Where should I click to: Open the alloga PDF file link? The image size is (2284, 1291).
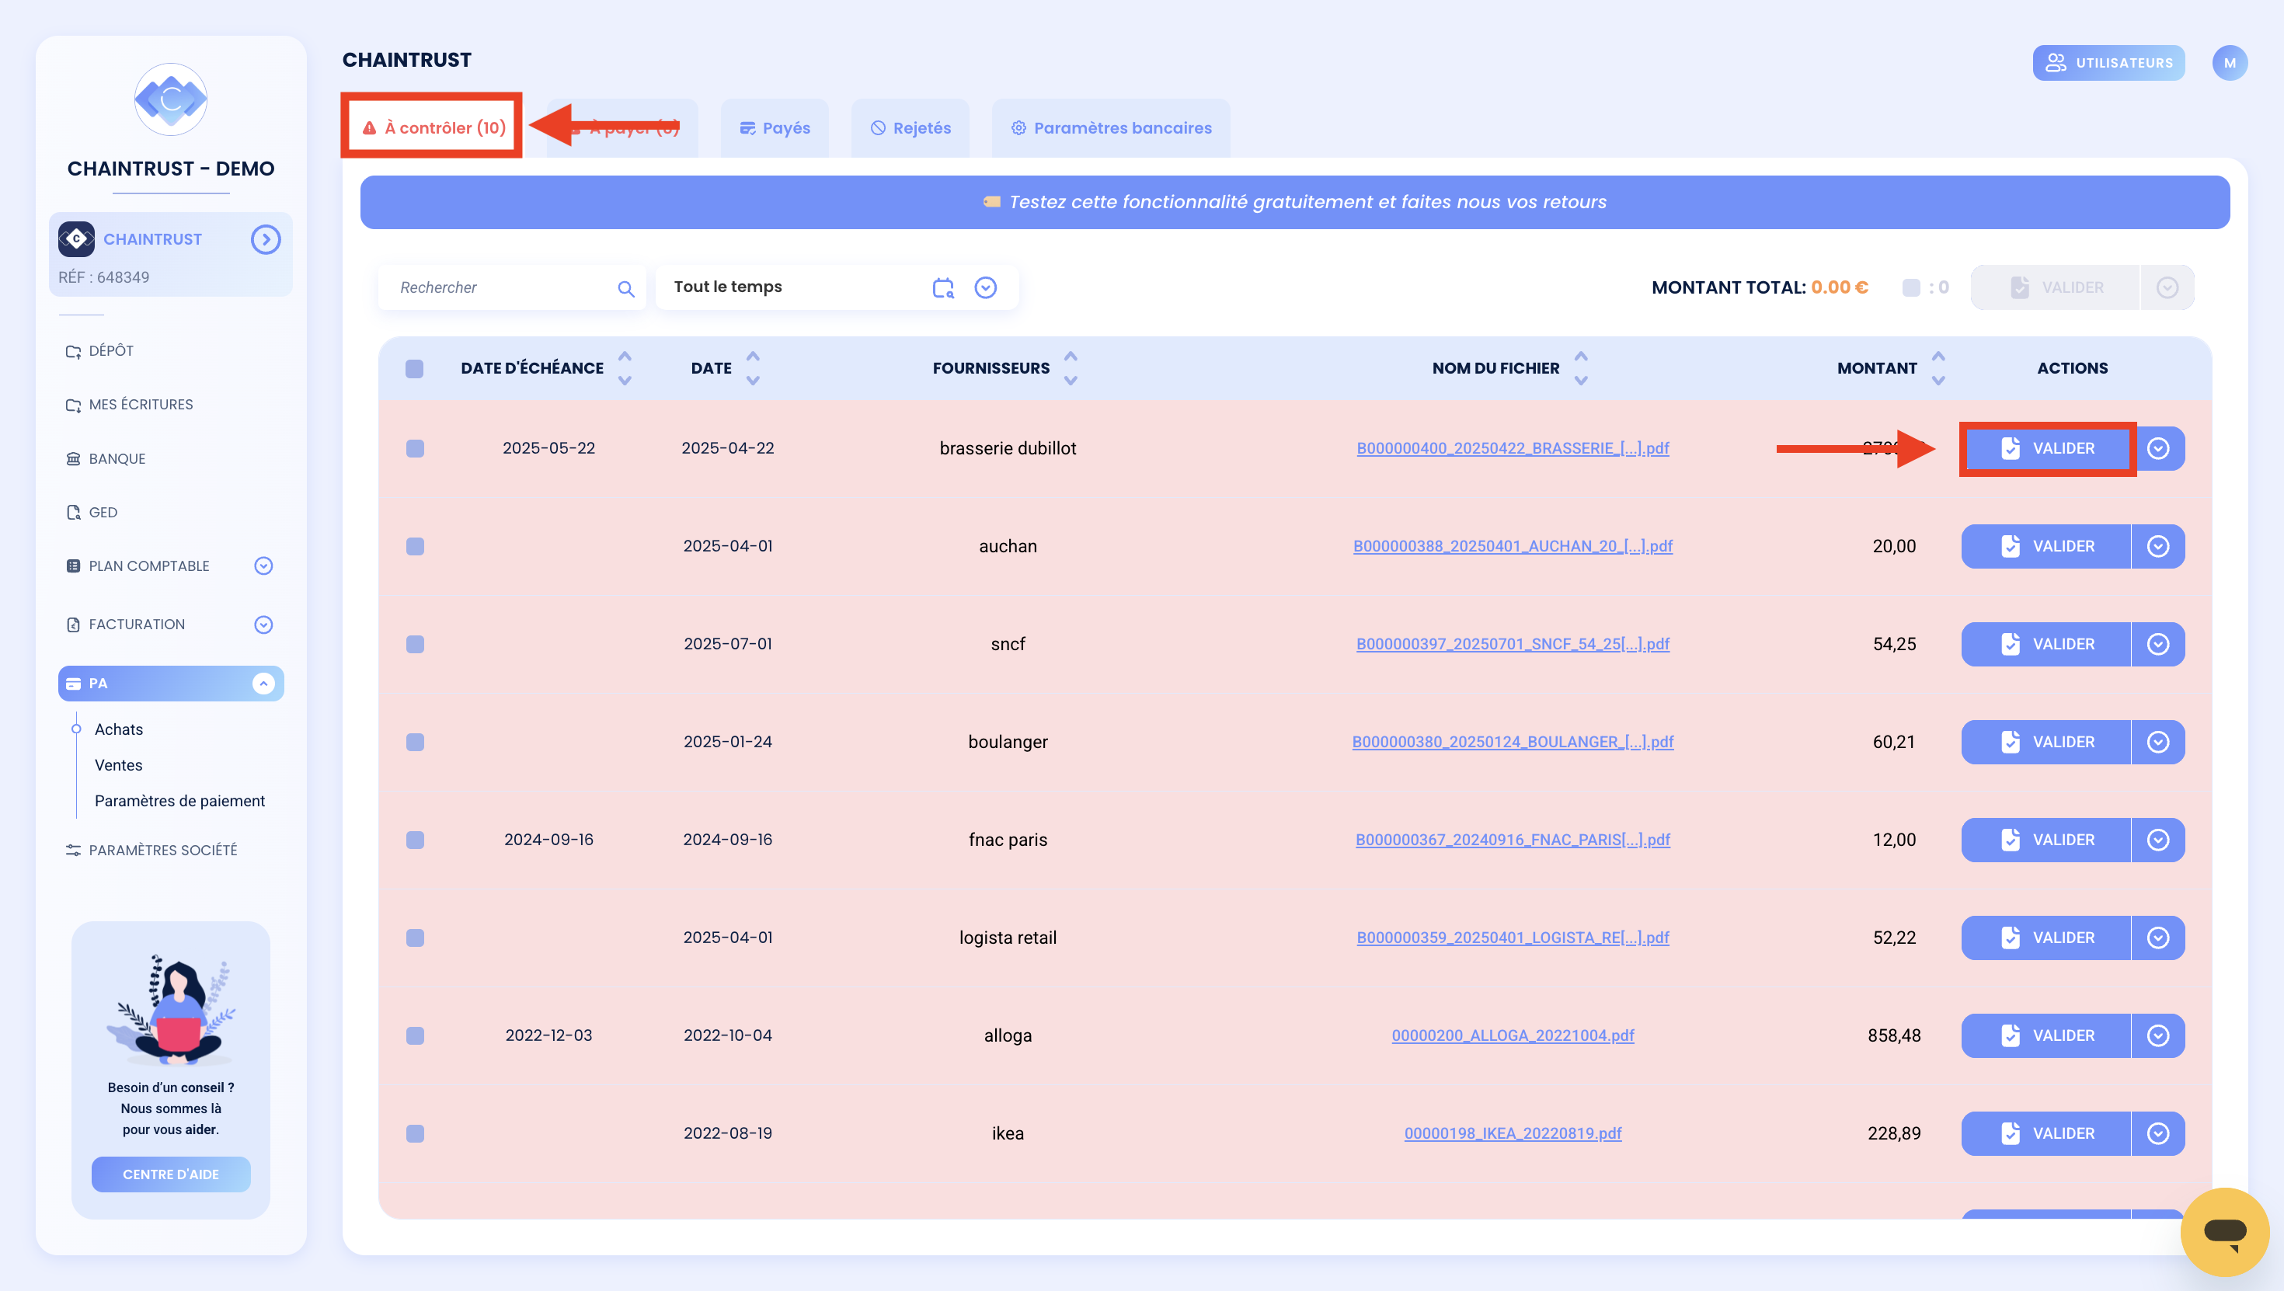click(x=1513, y=1035)
